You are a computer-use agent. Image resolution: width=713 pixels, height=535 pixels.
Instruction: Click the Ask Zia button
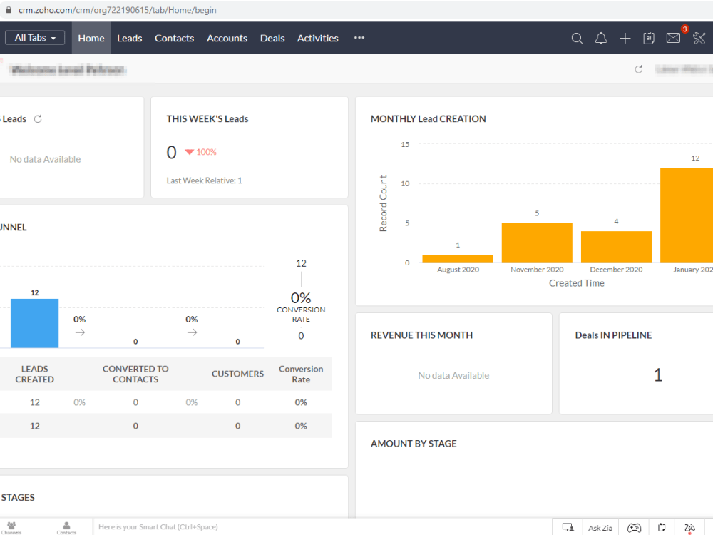(600, 528)
